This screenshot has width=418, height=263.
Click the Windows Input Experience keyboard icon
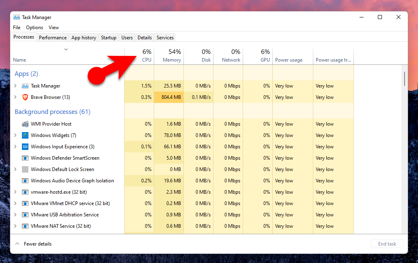click(x=25, y=147)
